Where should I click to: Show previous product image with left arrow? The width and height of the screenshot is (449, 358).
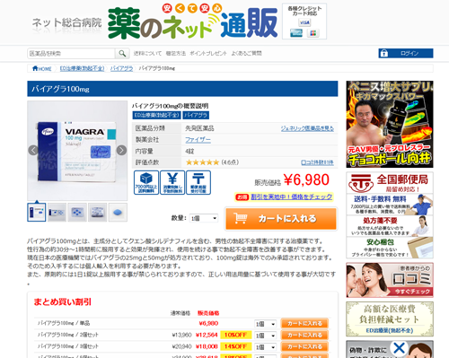(x=33, y=150)
